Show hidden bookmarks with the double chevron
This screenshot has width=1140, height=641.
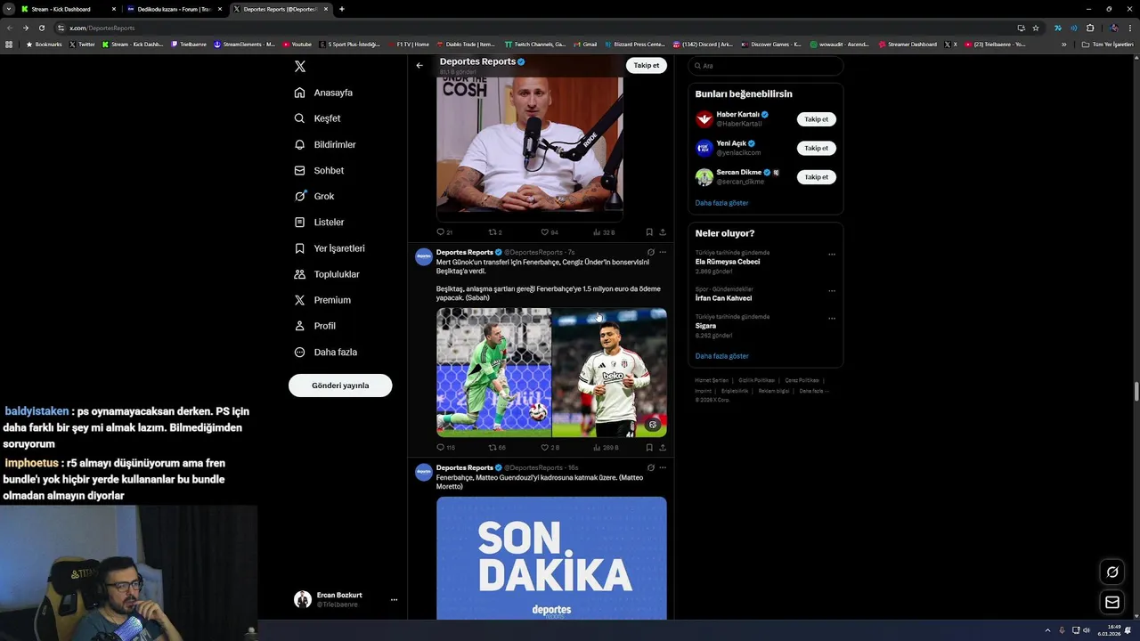click(x=1063, y=45)
